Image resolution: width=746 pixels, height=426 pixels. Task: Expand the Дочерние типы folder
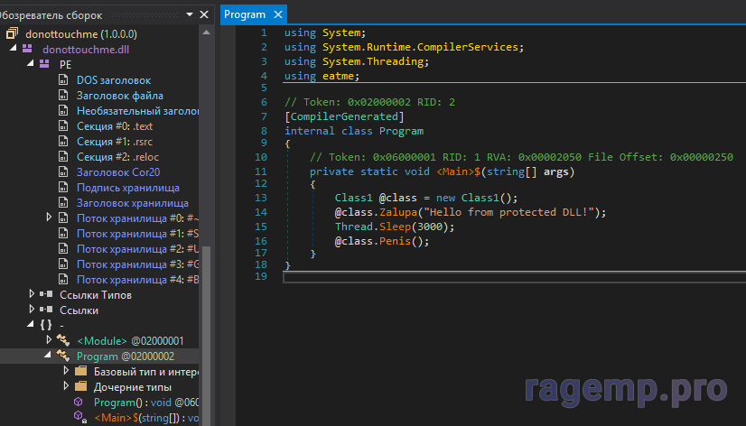coord(66,385)
